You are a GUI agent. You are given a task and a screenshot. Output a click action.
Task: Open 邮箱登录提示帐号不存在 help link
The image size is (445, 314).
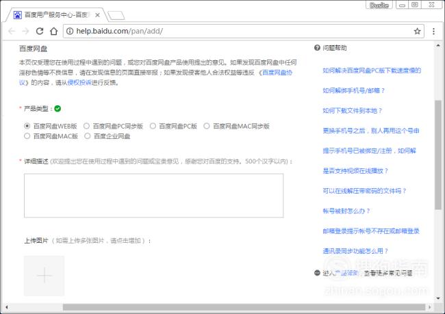tap(371, 231)
